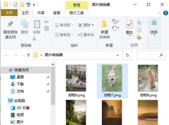Image resolution: width=169 pixels, height=125 pixels.
Task: Open the 图片工具 tab
Action: pos(77,13)
